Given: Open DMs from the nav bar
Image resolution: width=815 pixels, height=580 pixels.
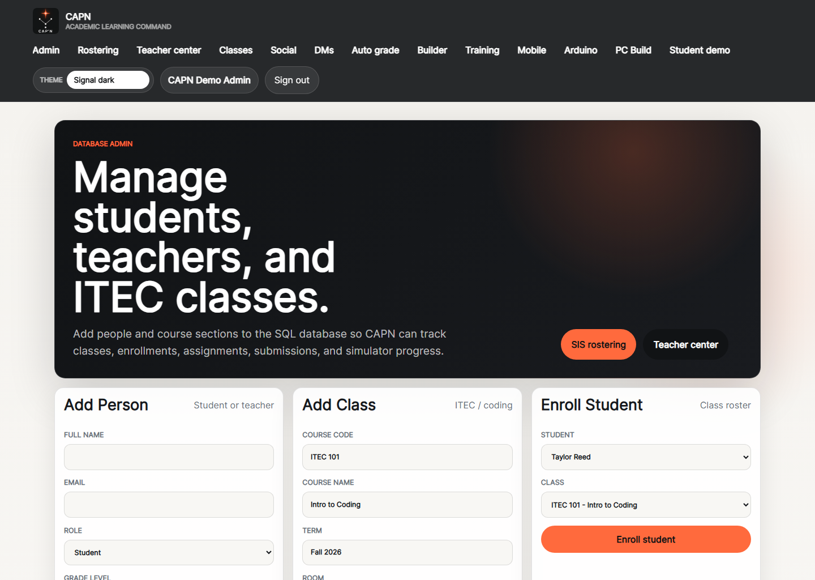Looking at the screenshot, I should (x=324, y=50).
